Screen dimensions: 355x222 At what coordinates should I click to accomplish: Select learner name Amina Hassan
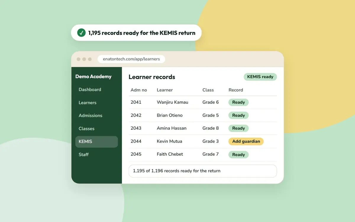[x=172, y=128]
